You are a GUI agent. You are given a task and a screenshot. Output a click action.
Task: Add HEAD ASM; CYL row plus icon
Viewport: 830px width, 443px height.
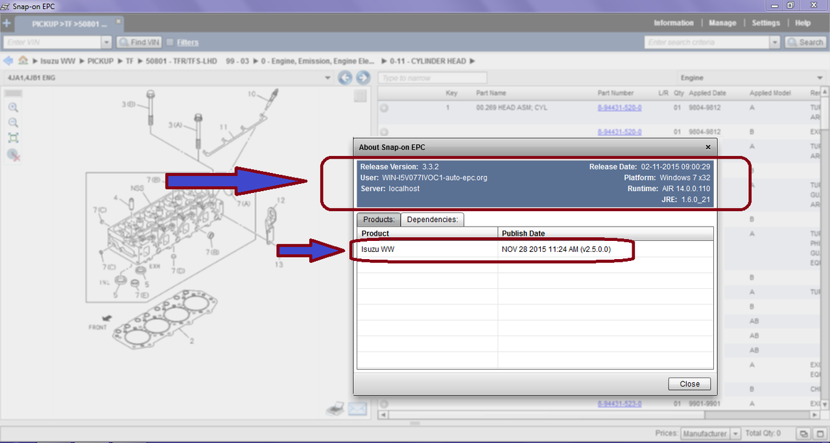point(384,108)
